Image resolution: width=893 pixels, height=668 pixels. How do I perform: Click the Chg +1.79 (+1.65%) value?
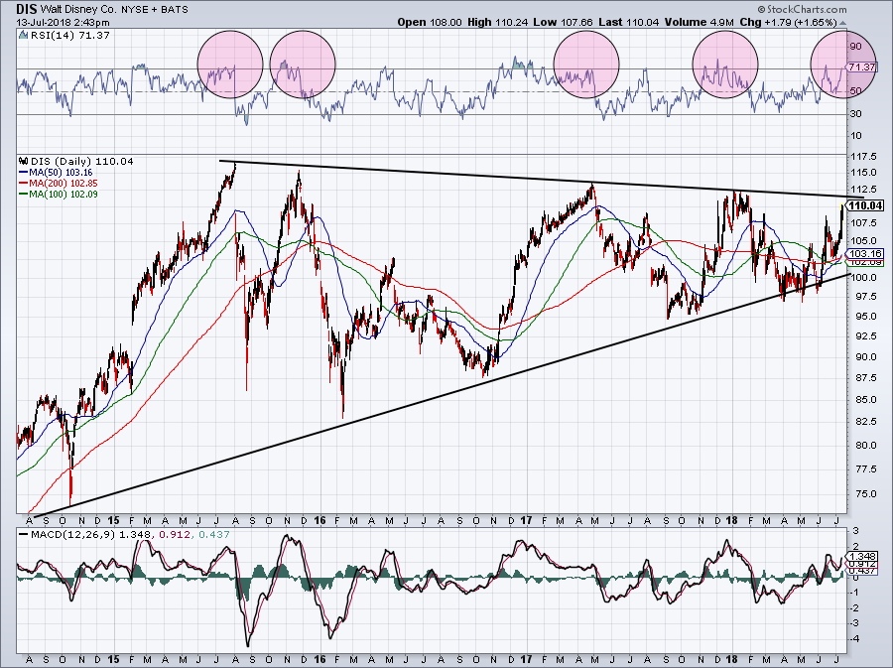tap(788, 22)
